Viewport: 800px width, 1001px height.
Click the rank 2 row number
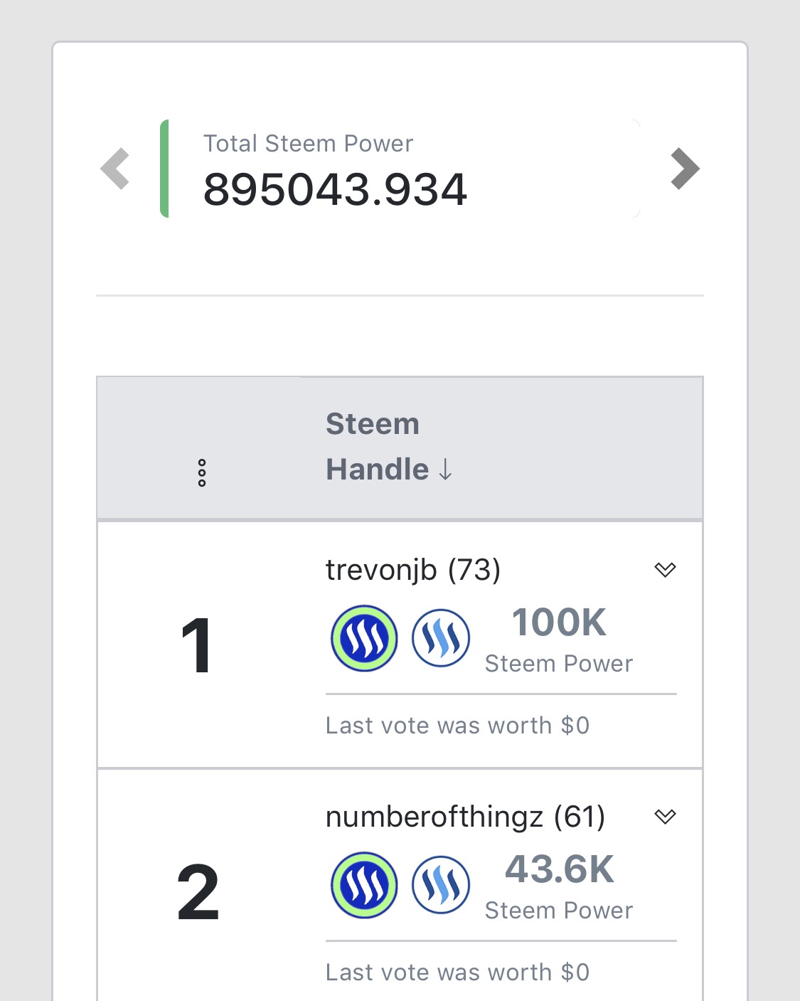point(198,892)
